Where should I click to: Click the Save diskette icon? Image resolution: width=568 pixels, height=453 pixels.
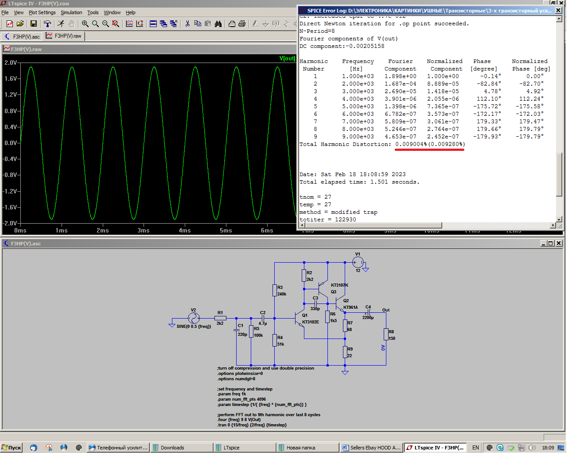34,24
